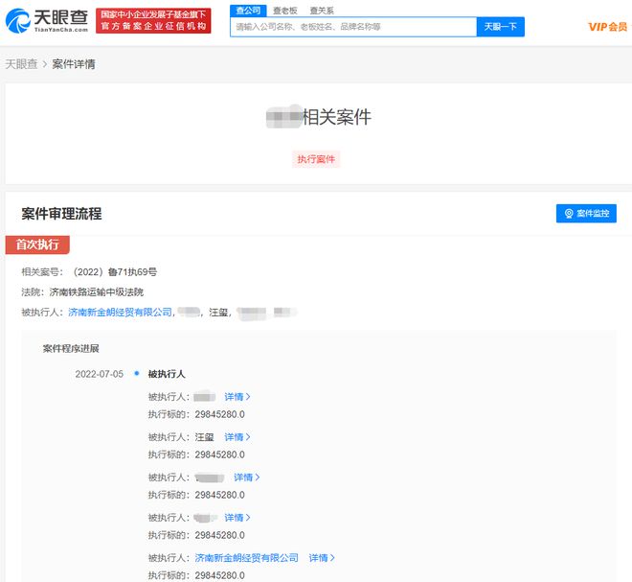This screenshot has width=632, height=582.
Task: Select the 查关系 search tab
Action: 321,11
